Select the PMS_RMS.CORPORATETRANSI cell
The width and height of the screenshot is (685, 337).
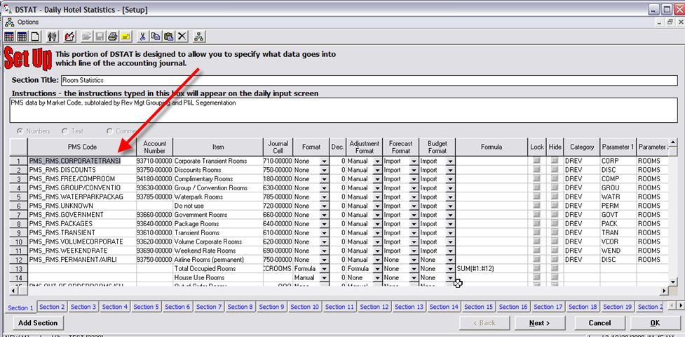pos(82,161)
